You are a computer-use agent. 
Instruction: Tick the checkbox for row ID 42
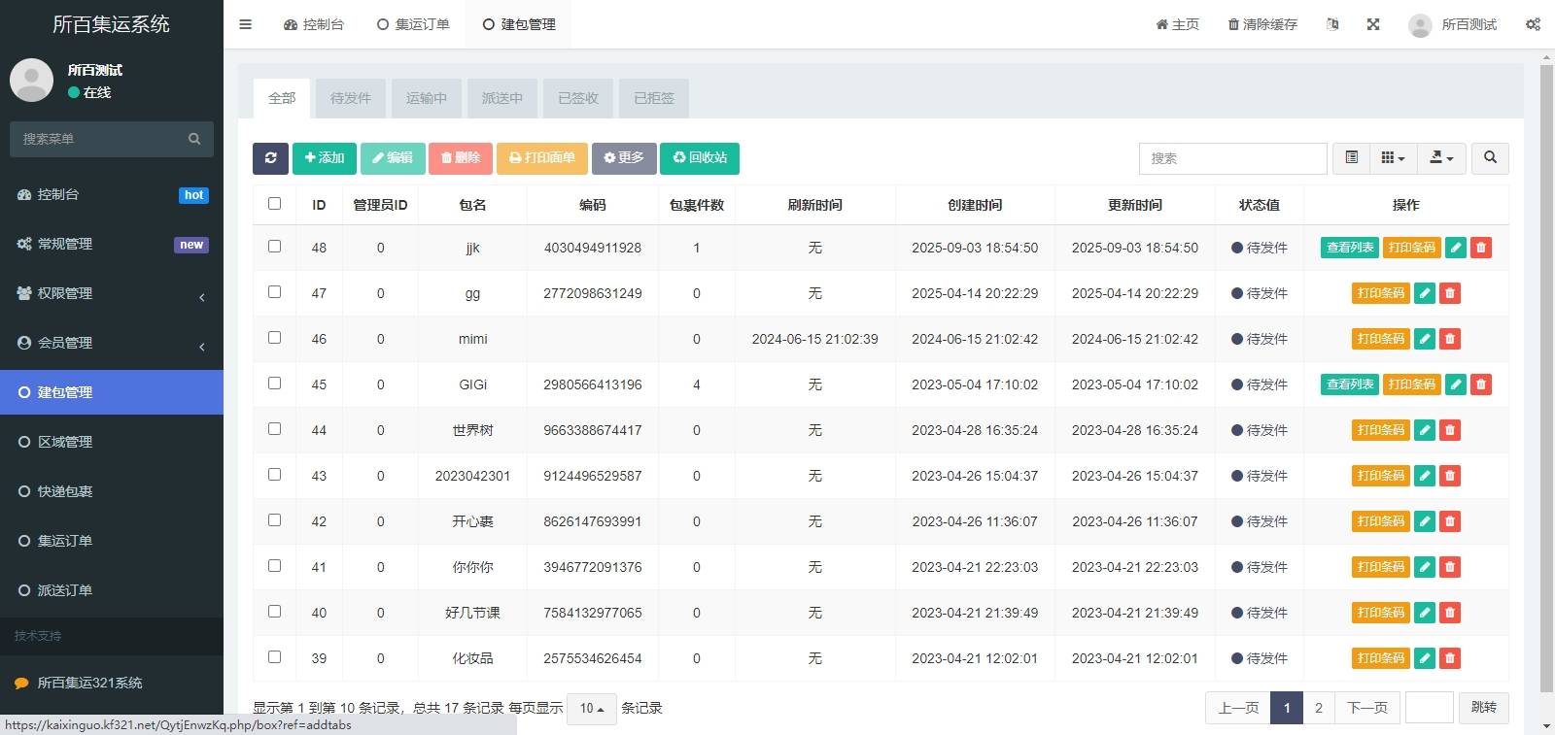coord(274,520)
